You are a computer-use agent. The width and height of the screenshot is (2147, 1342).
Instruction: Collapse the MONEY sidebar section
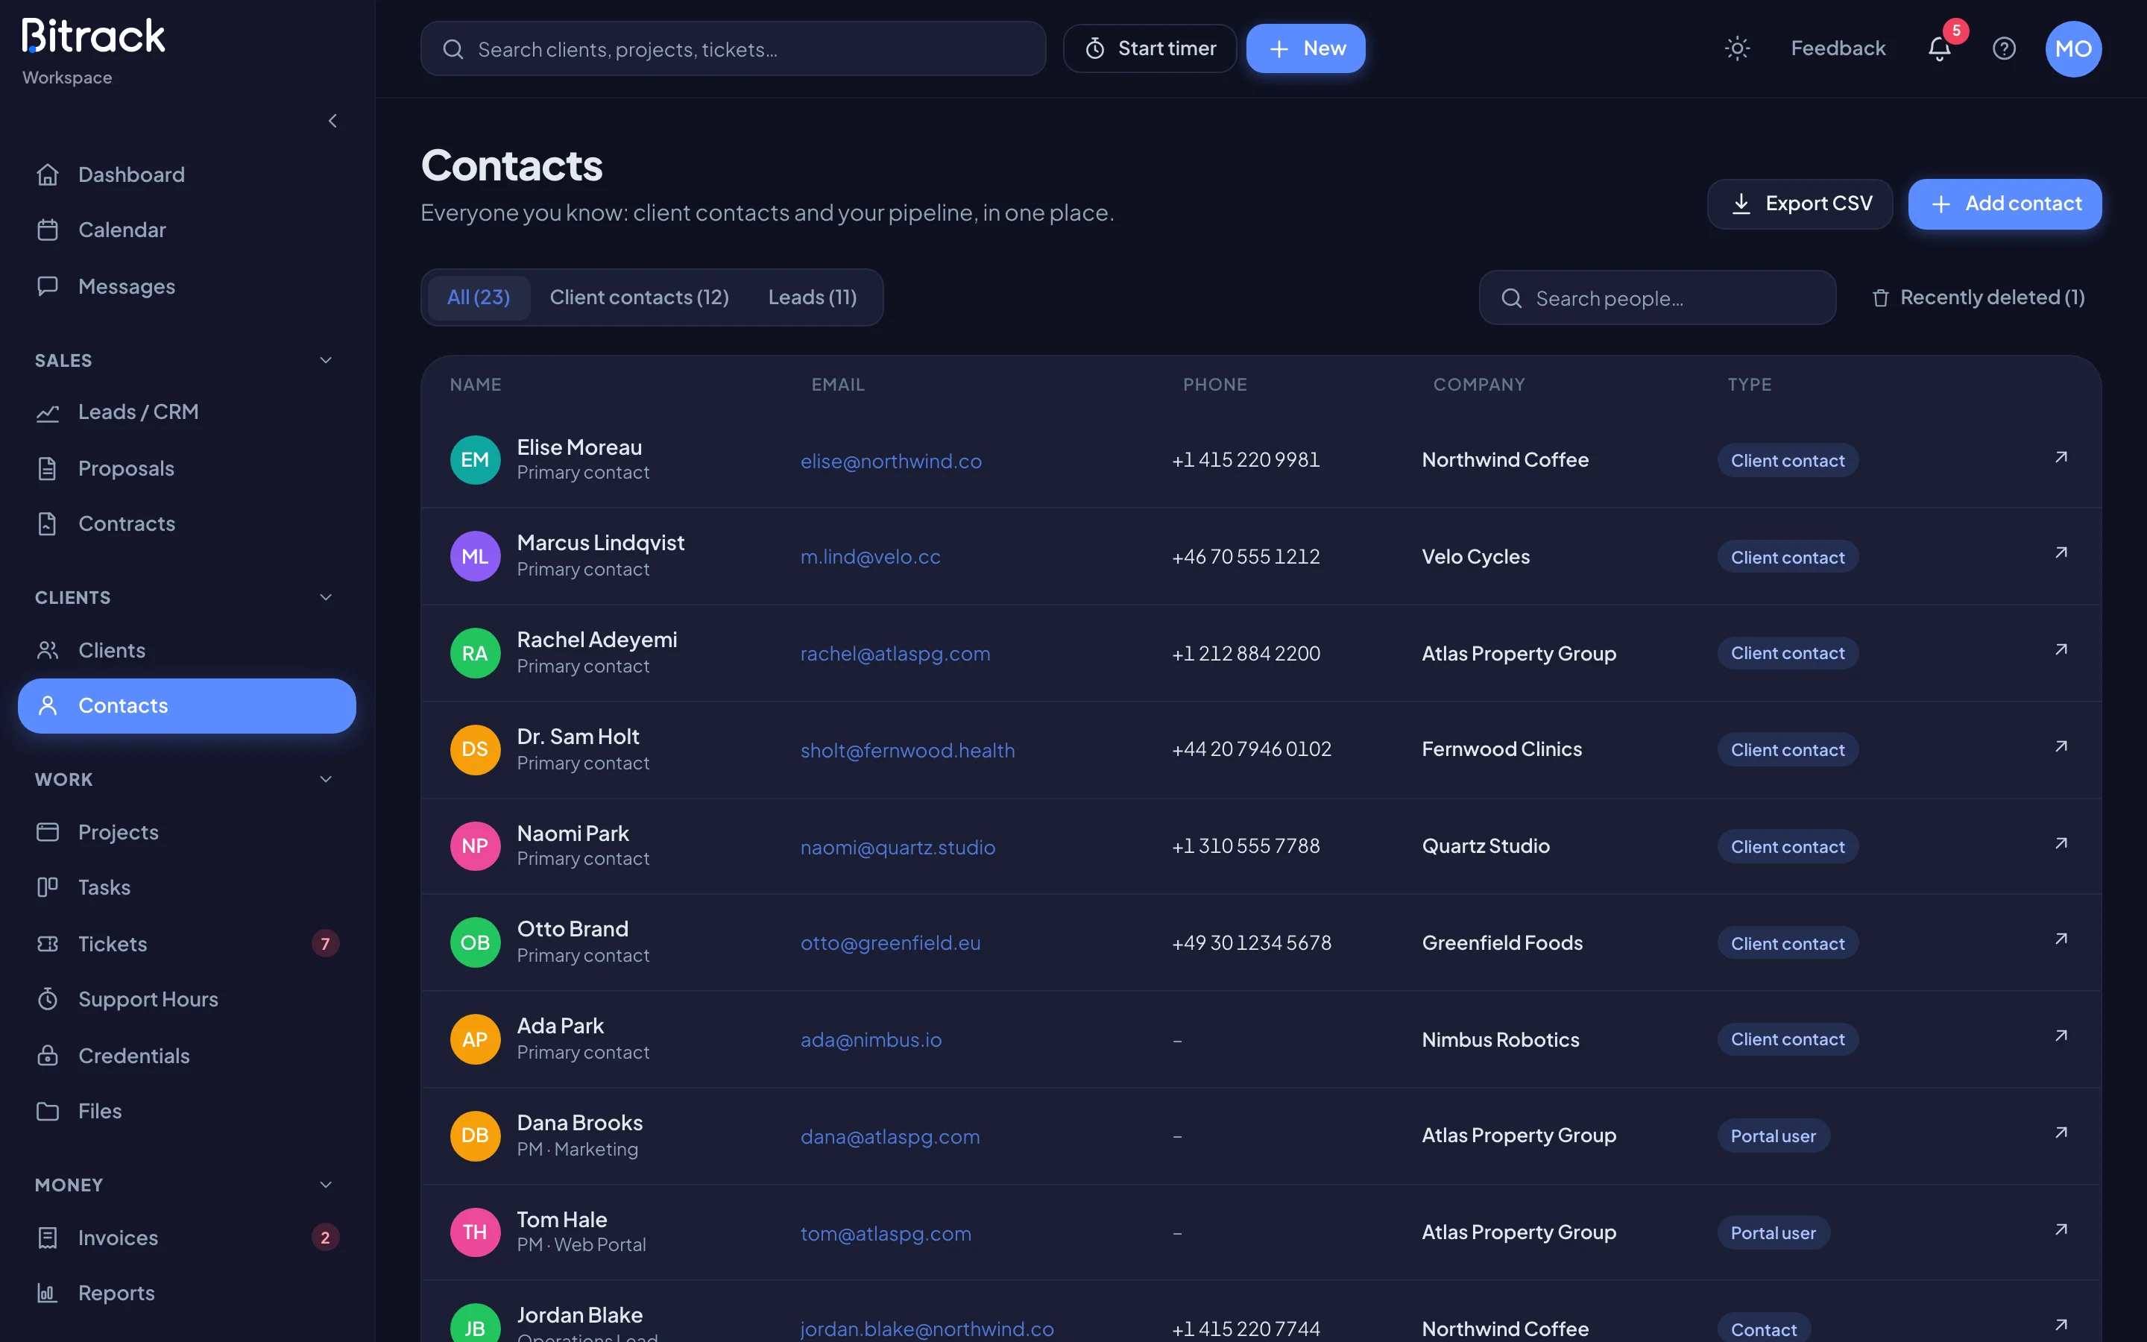pyautogui.click(x=326, y=1185)
